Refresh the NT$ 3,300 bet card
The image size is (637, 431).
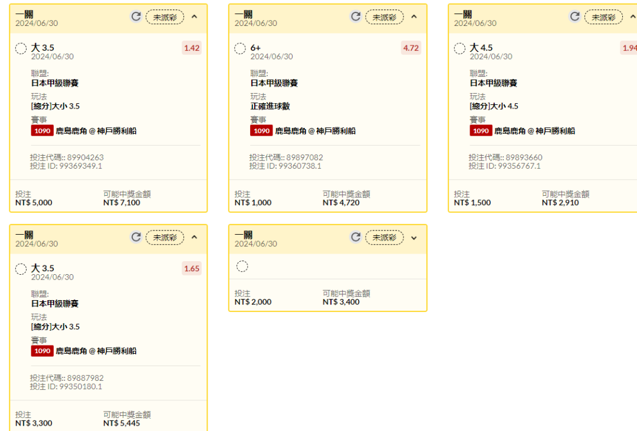click(x=136, y=237)
